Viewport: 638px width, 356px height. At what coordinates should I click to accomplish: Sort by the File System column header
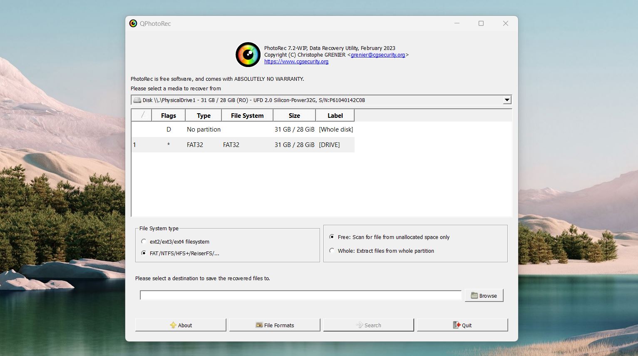tap(247, 115)
